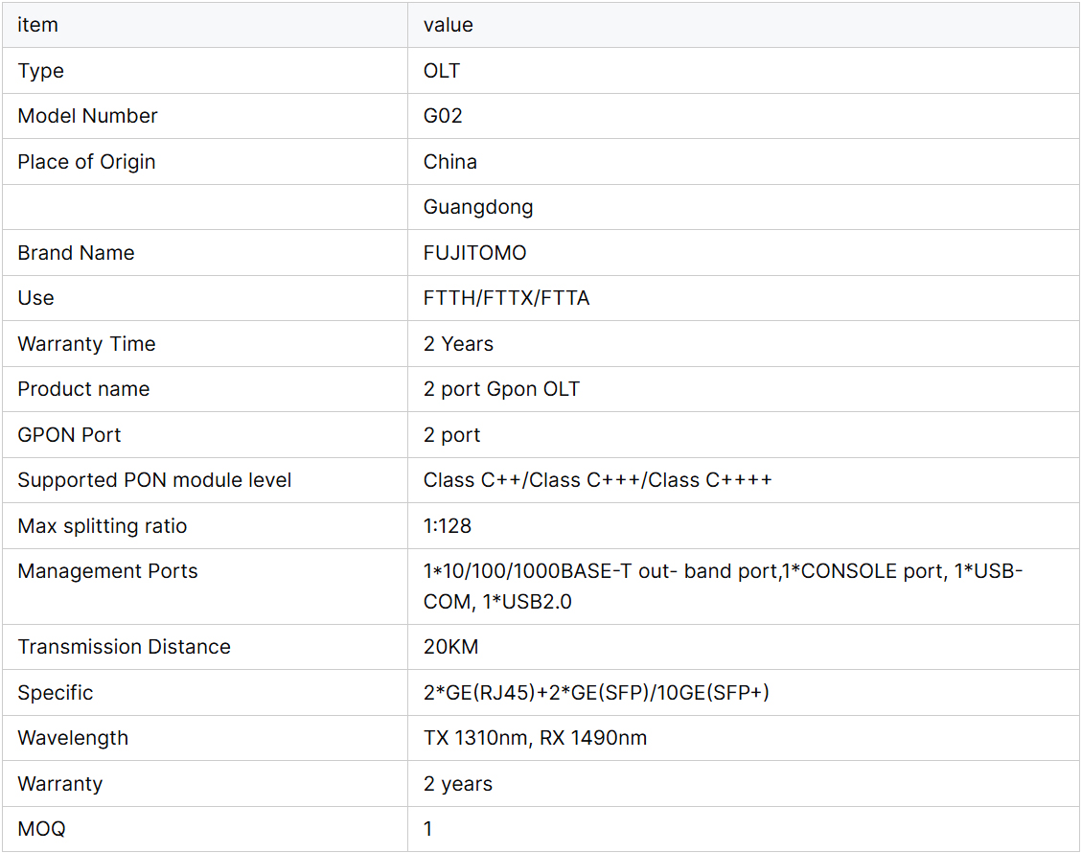The width and height of the screenshot is (1082, 853).
Task: Select the 'OLT' type value
Action: [442, 71]
